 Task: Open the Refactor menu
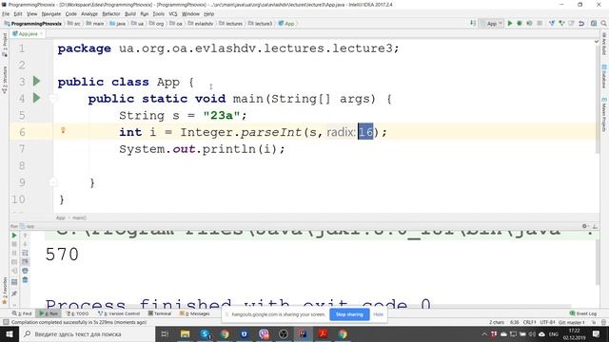pos(111,14)
